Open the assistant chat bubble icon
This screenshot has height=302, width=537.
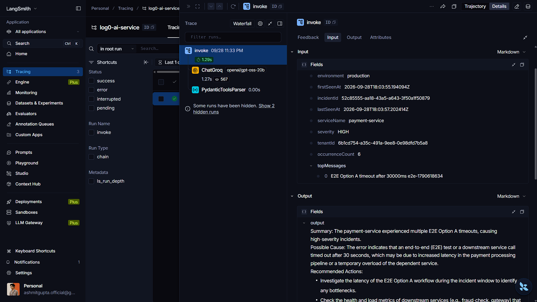(524, 287)
